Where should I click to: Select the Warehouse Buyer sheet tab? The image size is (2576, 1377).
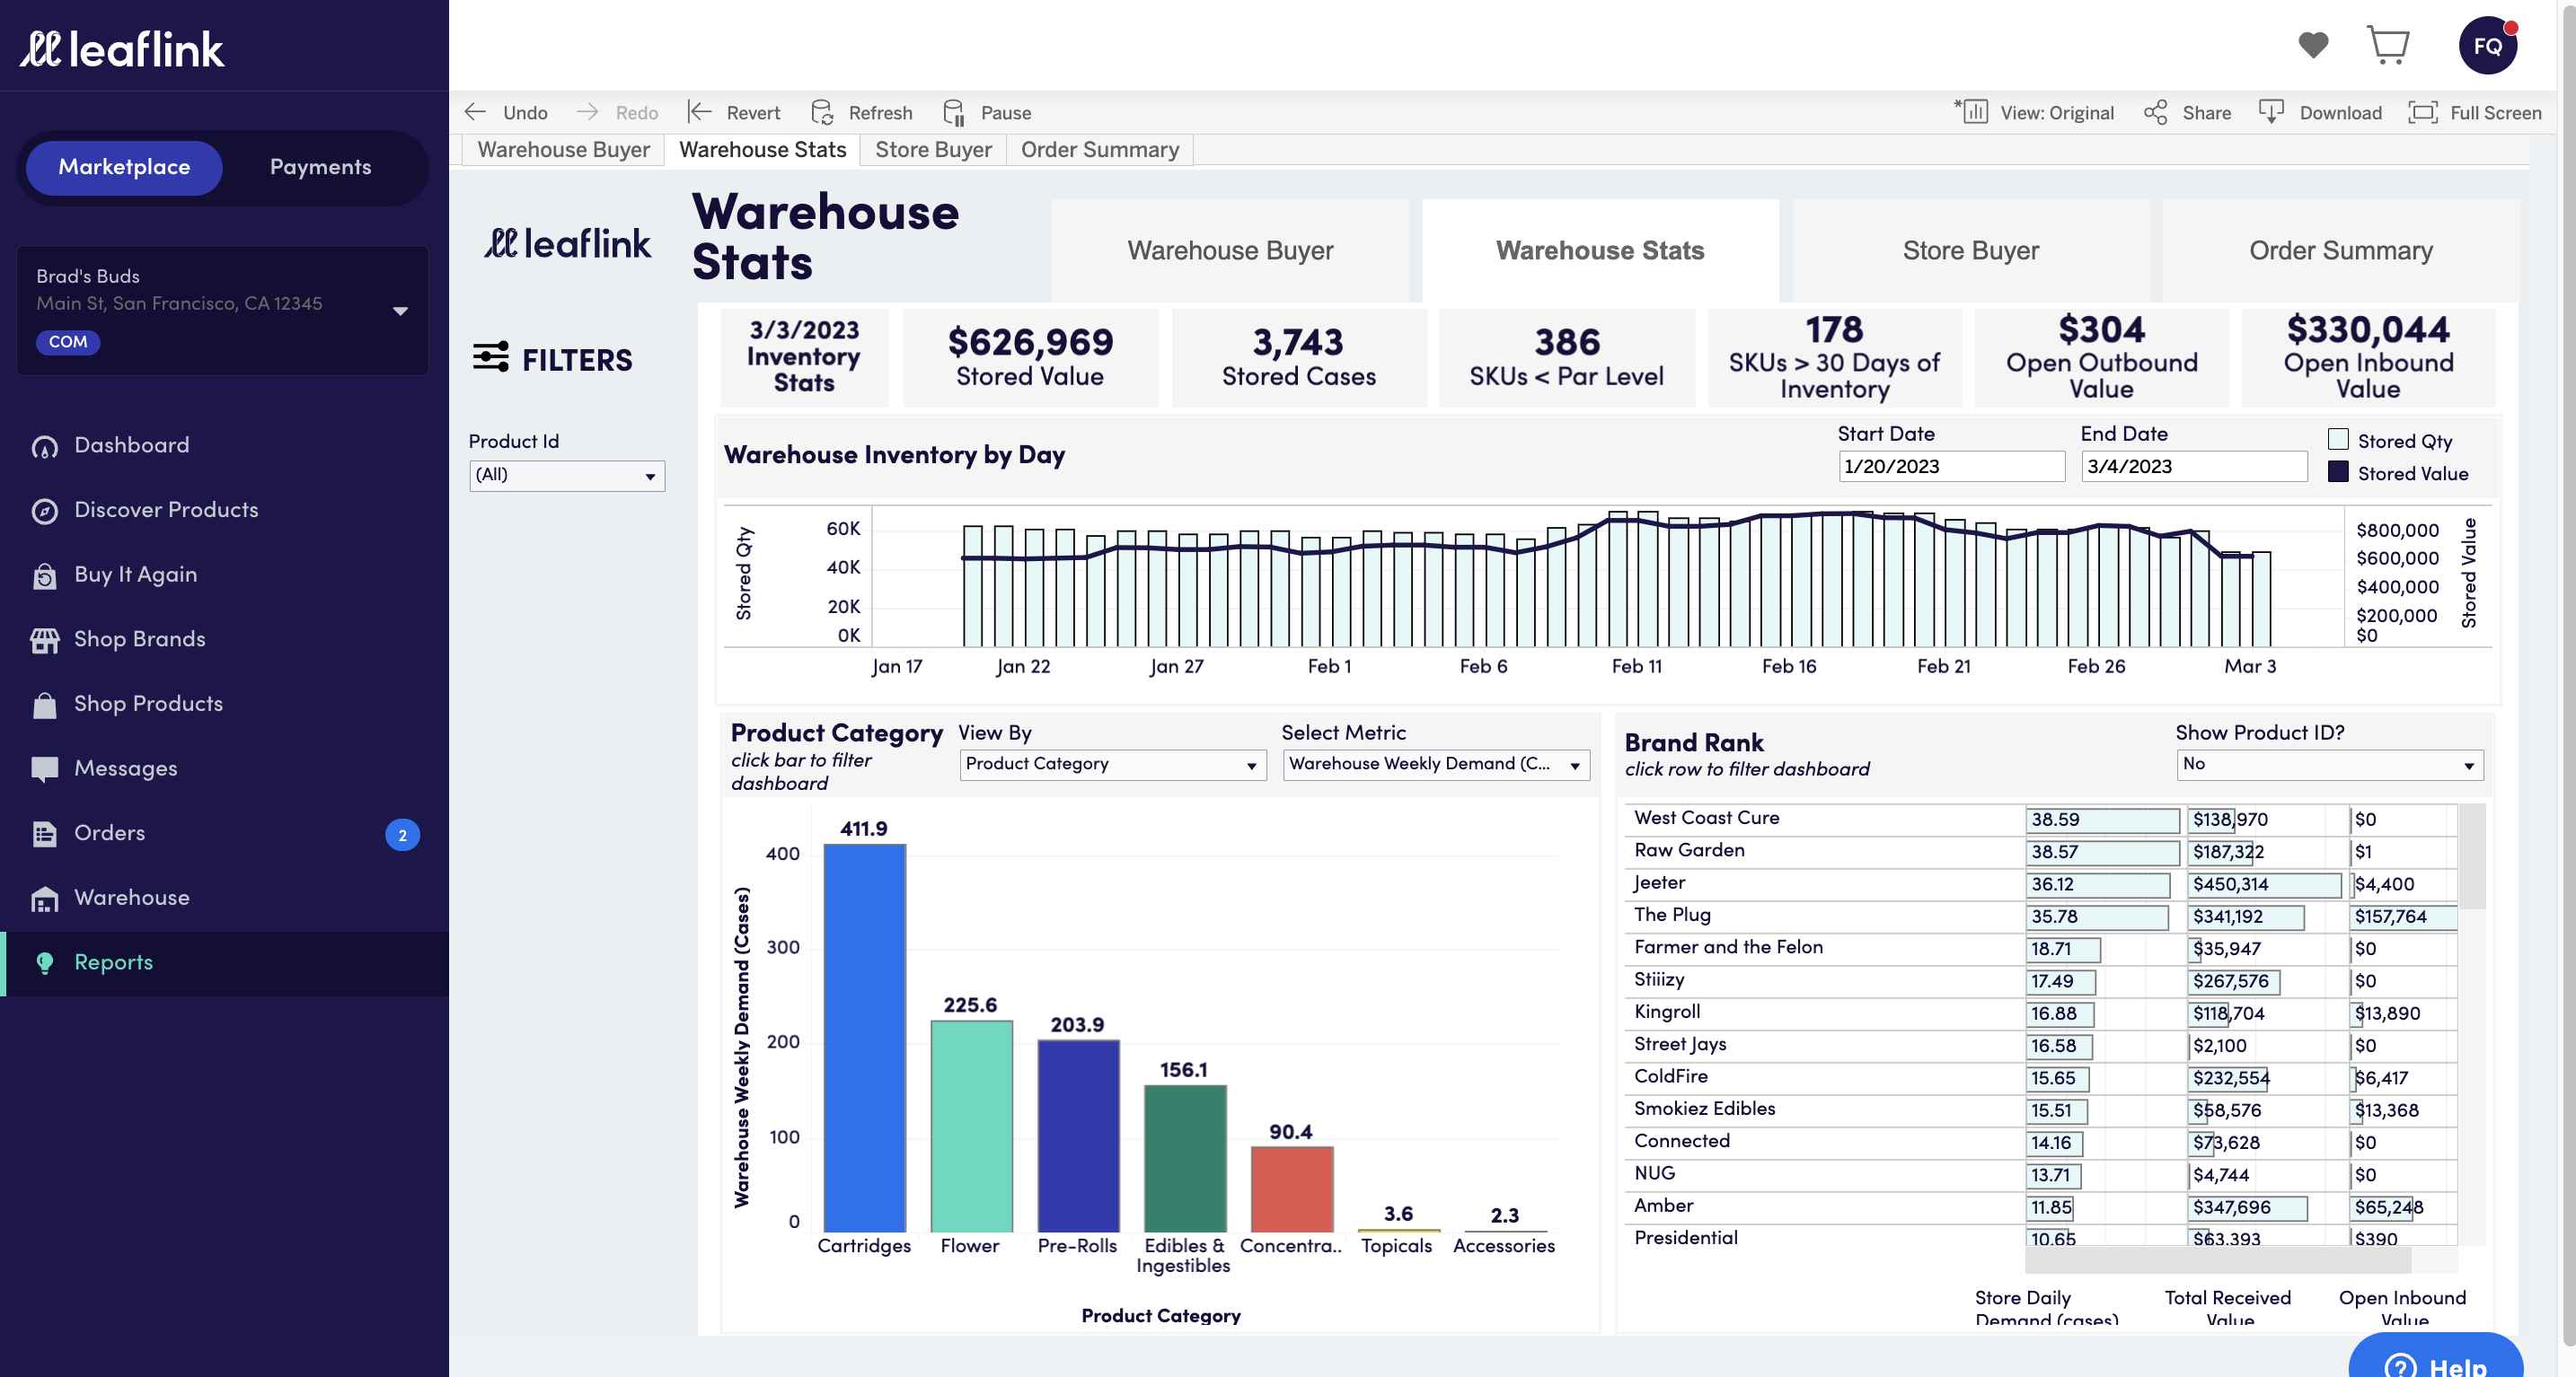563,149
